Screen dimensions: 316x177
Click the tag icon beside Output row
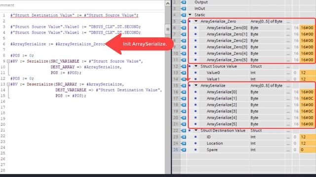point(183,2)
